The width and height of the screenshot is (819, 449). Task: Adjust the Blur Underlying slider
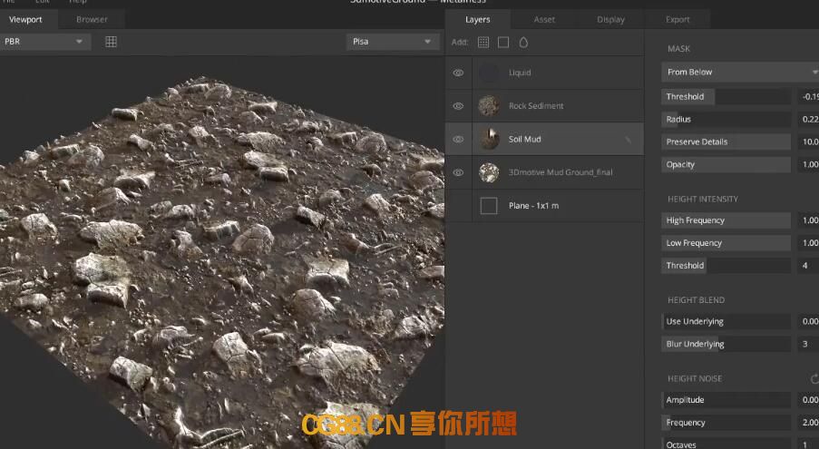(726, 344)
